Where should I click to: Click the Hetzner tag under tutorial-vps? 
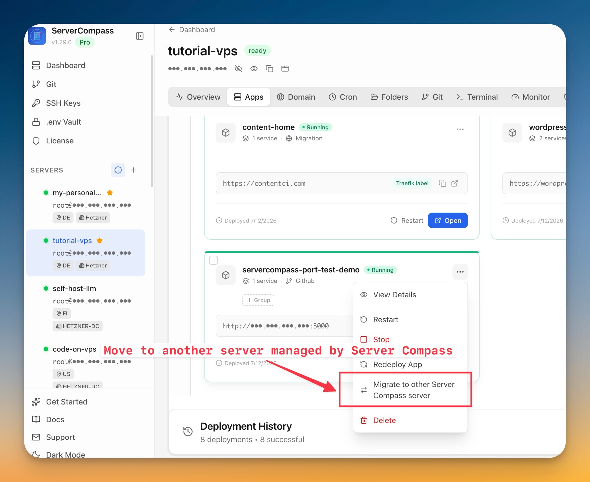93,266
